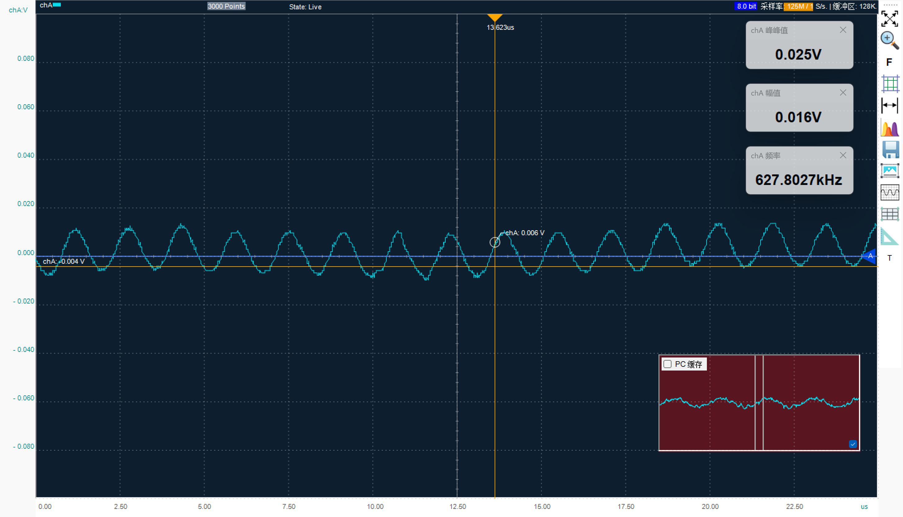This screenshot has height=517, width=903.
Task: Save data with the floppy disk icon
Action: coord(890,150)
